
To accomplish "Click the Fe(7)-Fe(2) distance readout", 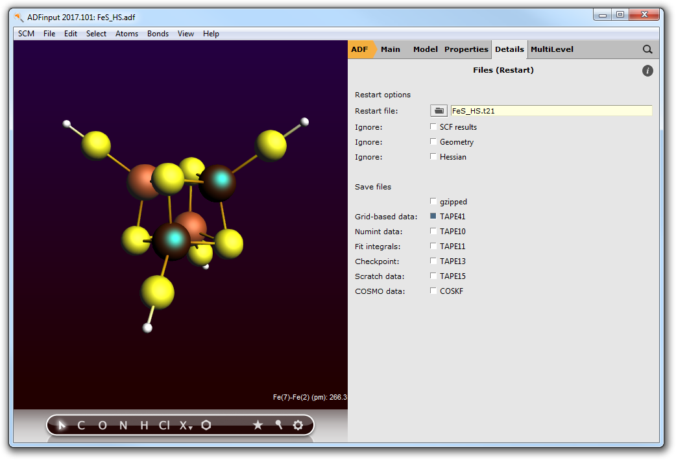I will 309,397.
